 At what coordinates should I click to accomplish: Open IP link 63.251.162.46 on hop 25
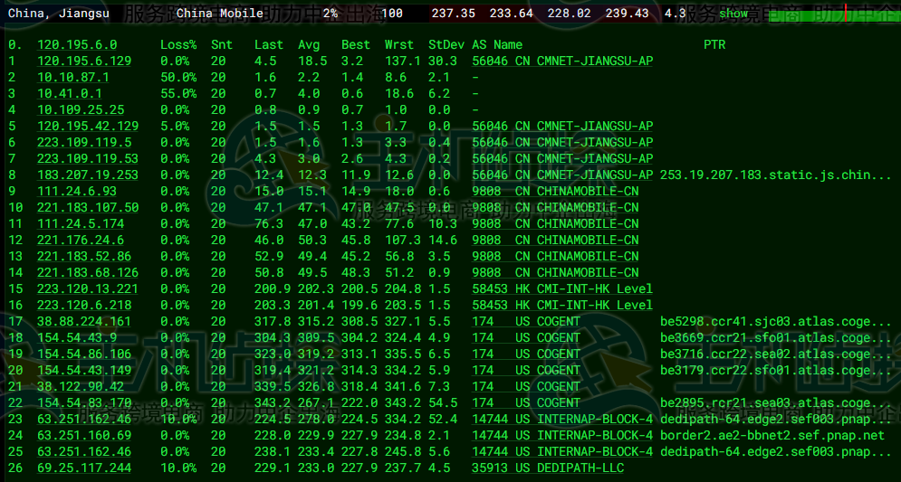(x=84, y=451)
